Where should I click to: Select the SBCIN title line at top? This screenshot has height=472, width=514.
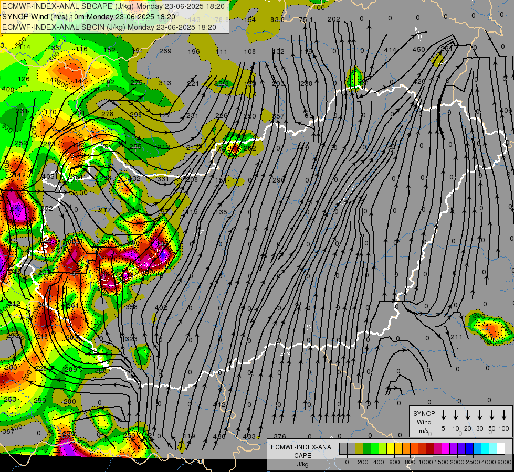click(x=109, y=27)
